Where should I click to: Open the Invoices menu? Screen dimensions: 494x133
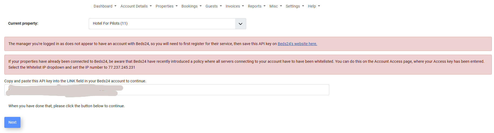pos(235,6)
